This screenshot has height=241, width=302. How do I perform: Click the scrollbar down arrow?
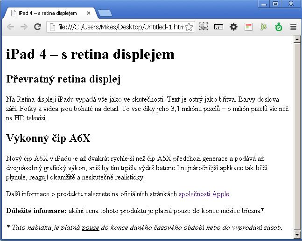(297, 234)
